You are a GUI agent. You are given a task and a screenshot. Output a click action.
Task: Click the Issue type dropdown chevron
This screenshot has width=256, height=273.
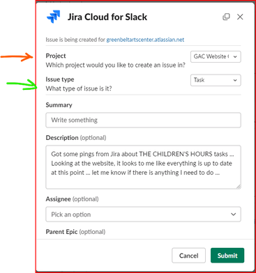[x=235, y=80]
